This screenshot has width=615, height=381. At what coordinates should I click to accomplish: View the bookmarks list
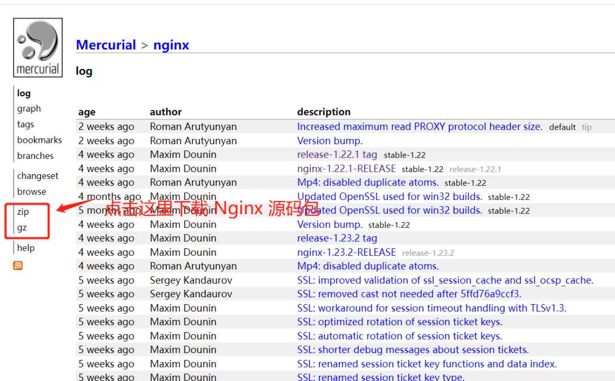(x=39, y=140)
